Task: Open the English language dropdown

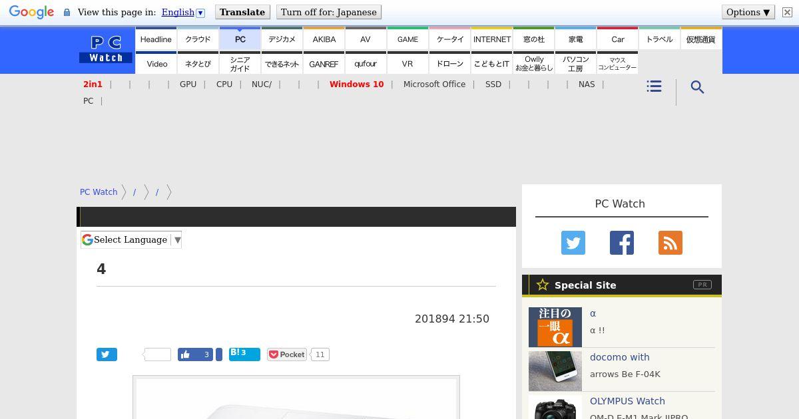Action: 183,12
